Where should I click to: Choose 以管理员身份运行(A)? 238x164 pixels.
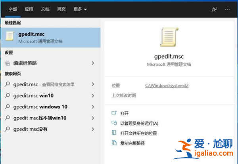pos(139,123)
